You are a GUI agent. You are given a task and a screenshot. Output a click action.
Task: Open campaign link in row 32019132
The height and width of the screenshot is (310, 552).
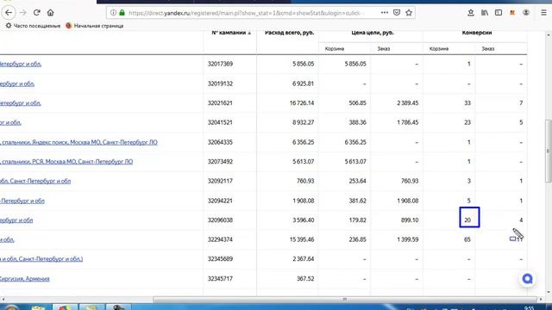(x=17, y=84)
